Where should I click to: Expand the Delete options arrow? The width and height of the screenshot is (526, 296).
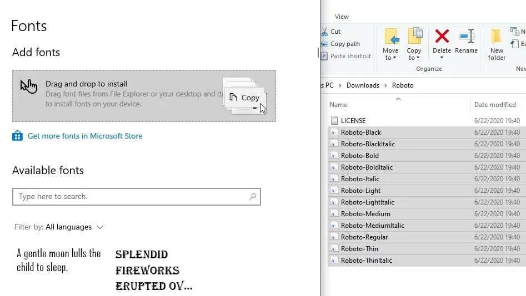point(442,58)
